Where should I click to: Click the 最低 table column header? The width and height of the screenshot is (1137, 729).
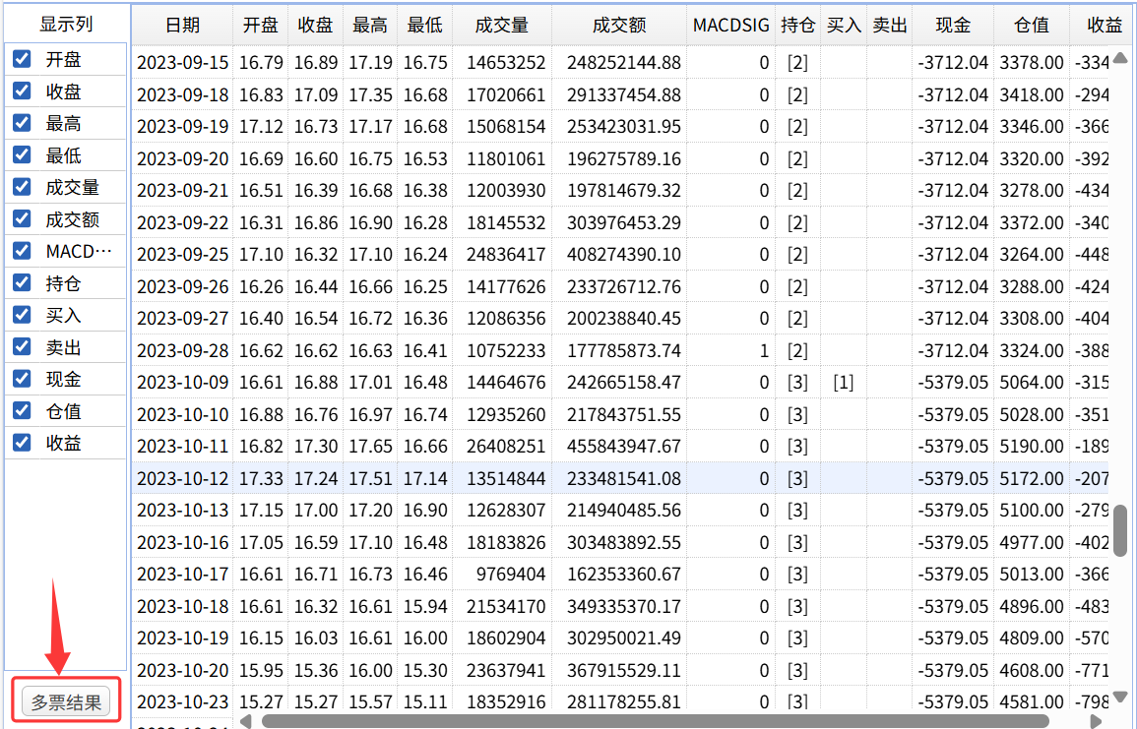click(425, 26)
